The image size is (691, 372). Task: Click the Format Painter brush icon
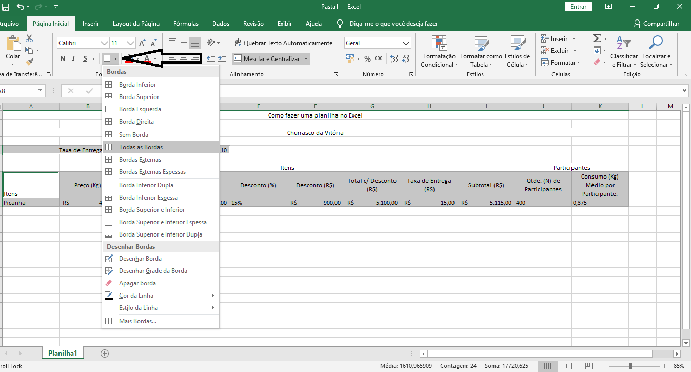pyautogui.click(x=29, y=62)
